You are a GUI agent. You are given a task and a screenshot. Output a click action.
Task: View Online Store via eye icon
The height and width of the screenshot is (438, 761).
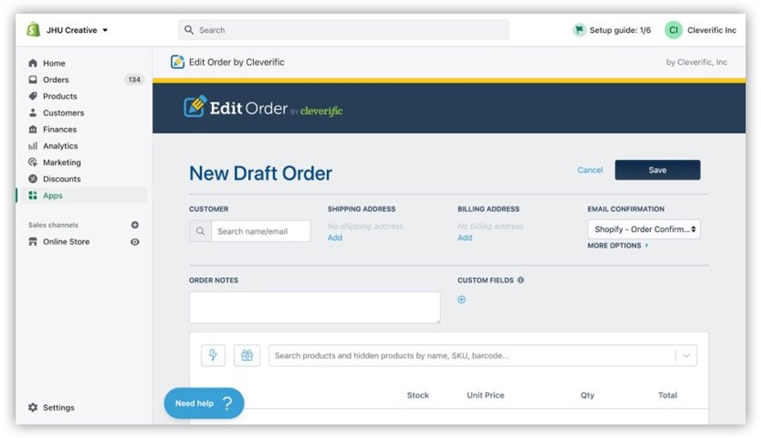click(135, 242)
